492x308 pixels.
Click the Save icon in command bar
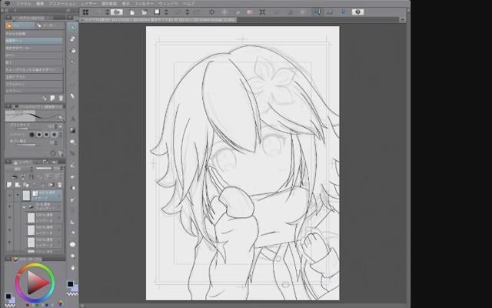[157, 12]
